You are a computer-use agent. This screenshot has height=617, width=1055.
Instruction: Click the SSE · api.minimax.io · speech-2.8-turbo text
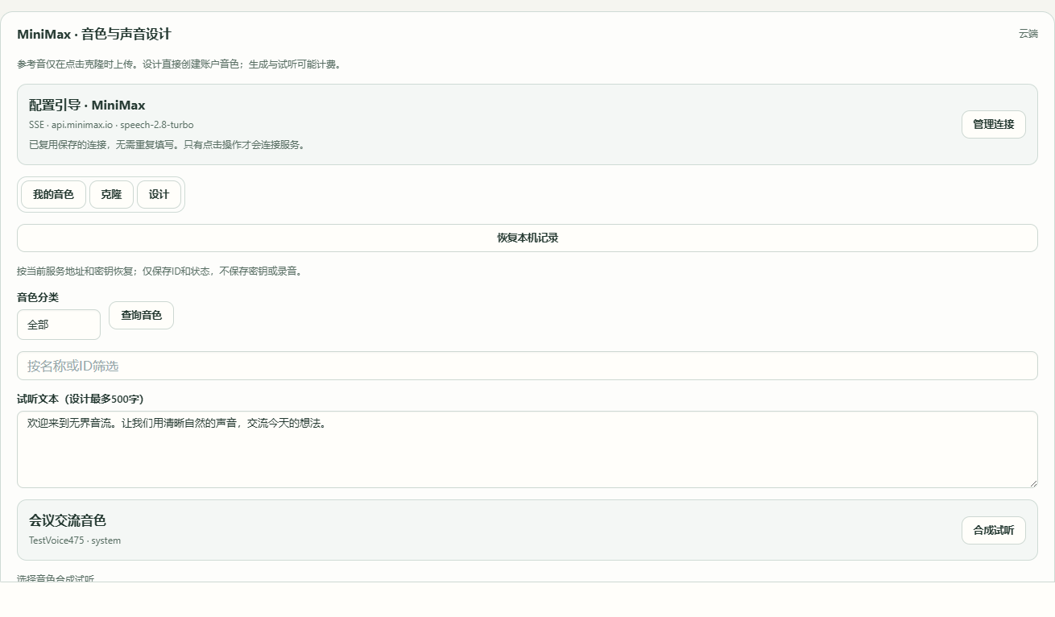111,125
